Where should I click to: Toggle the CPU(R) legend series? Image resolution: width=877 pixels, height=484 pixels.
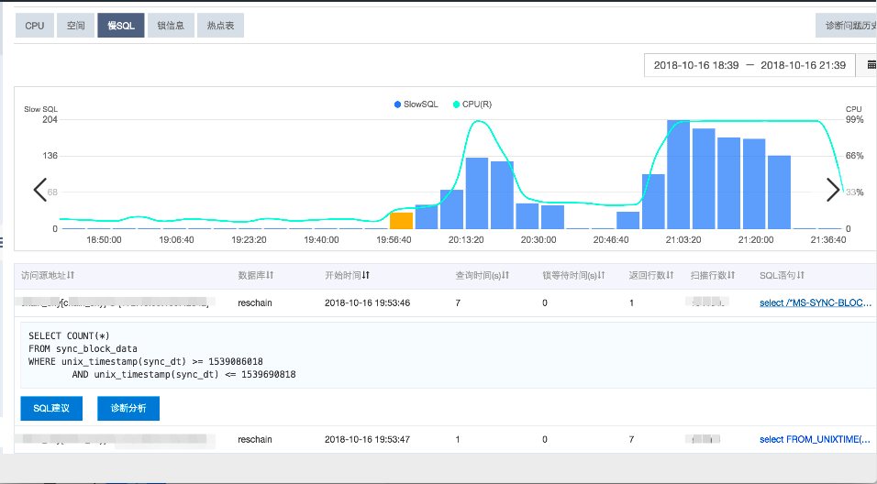point(472,104)
